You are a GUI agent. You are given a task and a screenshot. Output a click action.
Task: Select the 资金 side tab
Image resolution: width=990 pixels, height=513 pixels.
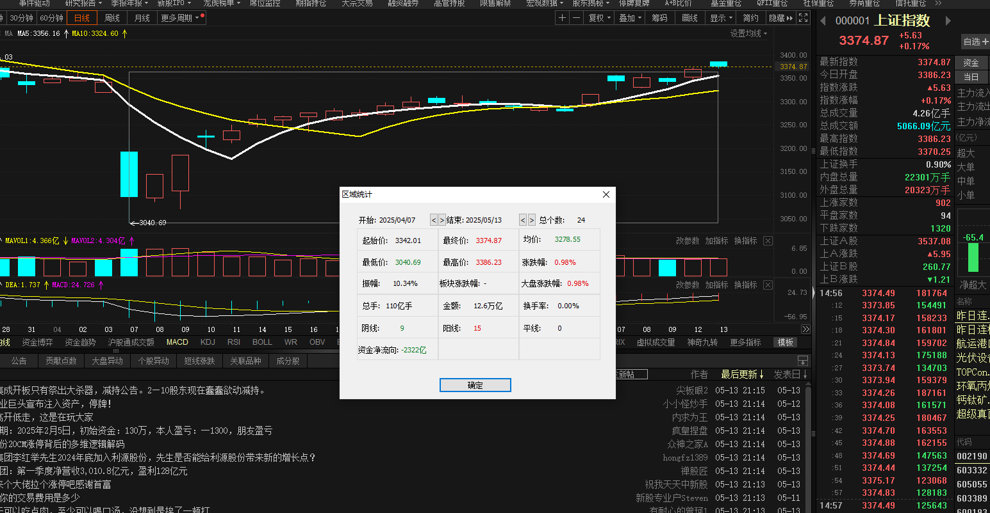pyautogui.click(x=971, y=63)
